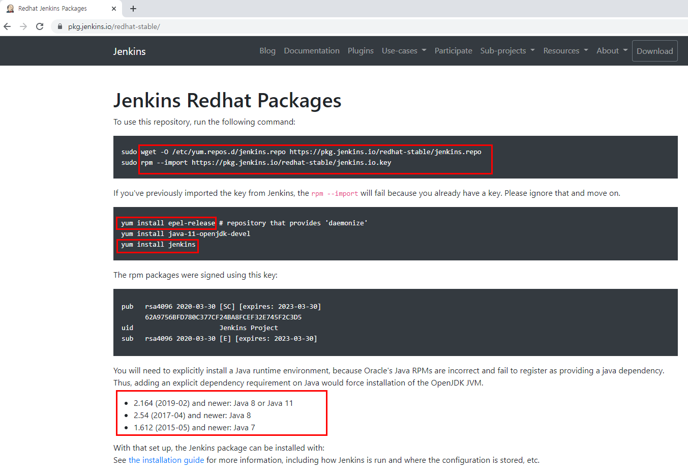688x473 pixels.
Task: Reload the page with the refresh icon
Action: coord(40,26)
